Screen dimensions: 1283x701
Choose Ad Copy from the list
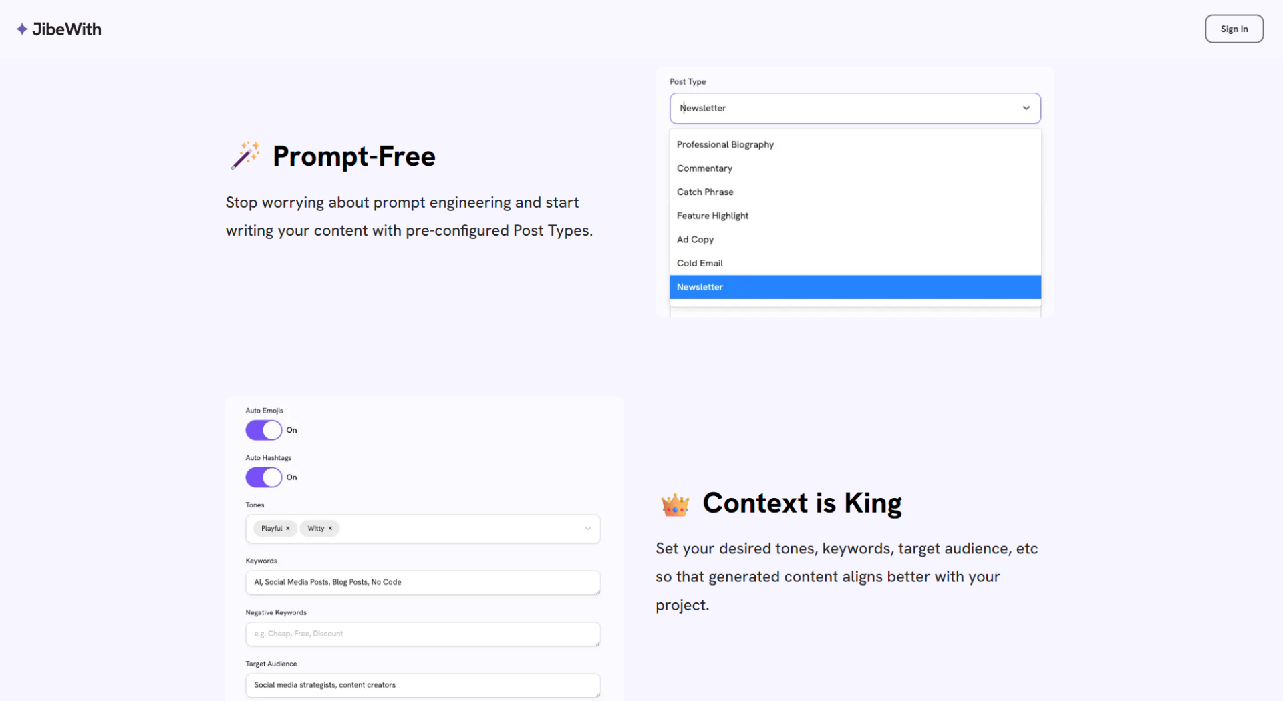tap(695, 240)
